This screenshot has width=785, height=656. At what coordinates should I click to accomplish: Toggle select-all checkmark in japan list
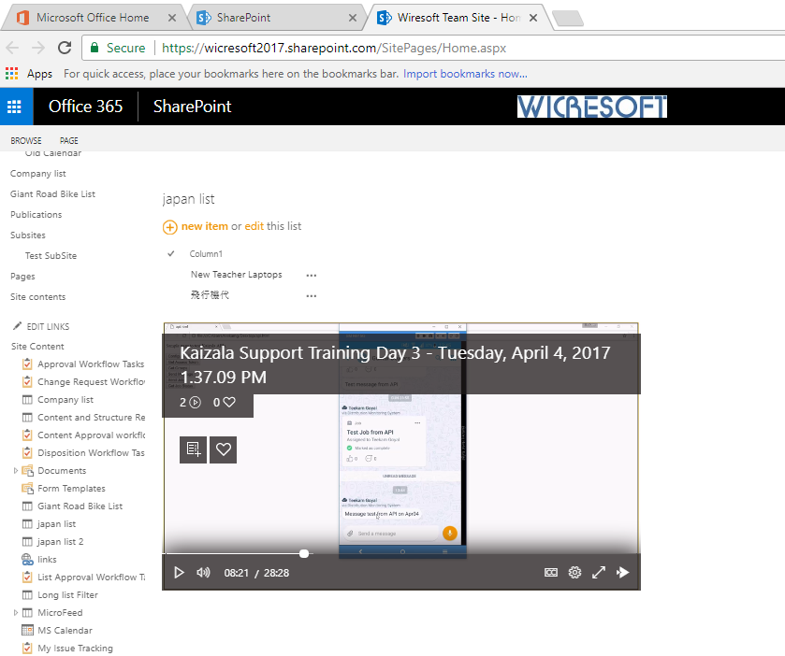(170, 253)
